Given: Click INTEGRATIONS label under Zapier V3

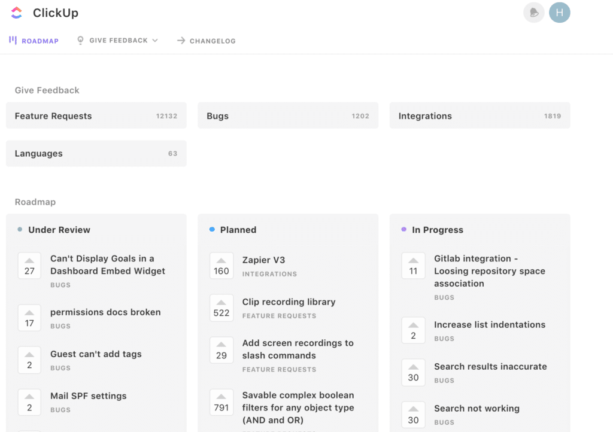Looking at the screenshot, I should [269, 274].
